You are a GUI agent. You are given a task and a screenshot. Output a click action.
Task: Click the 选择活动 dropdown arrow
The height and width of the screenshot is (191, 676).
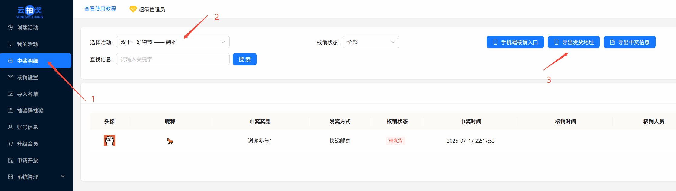(223, 42)
